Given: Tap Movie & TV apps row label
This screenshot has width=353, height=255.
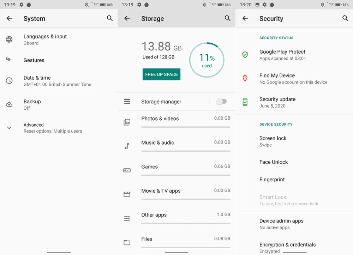Looking at the screenshot, I should [161, 191].
